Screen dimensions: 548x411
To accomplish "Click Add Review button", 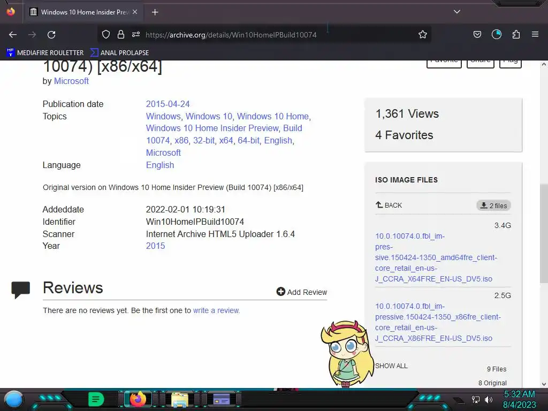I will [302, 292].
